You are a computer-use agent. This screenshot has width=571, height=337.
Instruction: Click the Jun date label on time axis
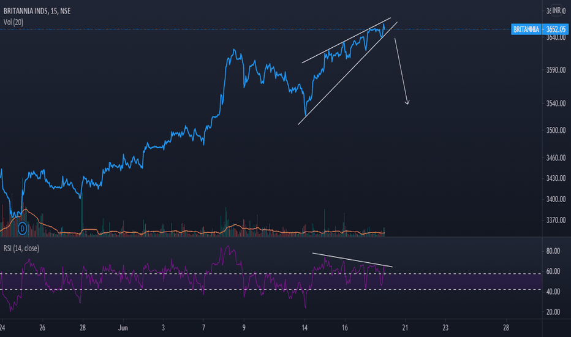click(123, 328)
